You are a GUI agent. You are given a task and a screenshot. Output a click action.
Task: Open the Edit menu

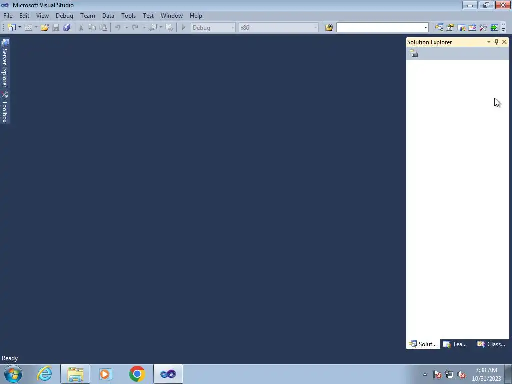24,15
